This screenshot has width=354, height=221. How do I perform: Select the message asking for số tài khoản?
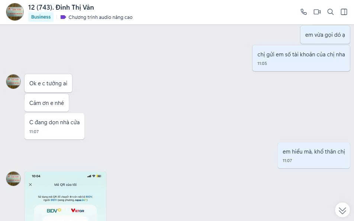[301, 58]
